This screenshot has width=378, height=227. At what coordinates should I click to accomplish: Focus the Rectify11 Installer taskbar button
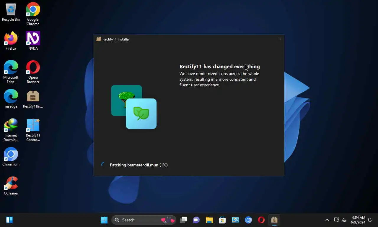coord(274,220)
